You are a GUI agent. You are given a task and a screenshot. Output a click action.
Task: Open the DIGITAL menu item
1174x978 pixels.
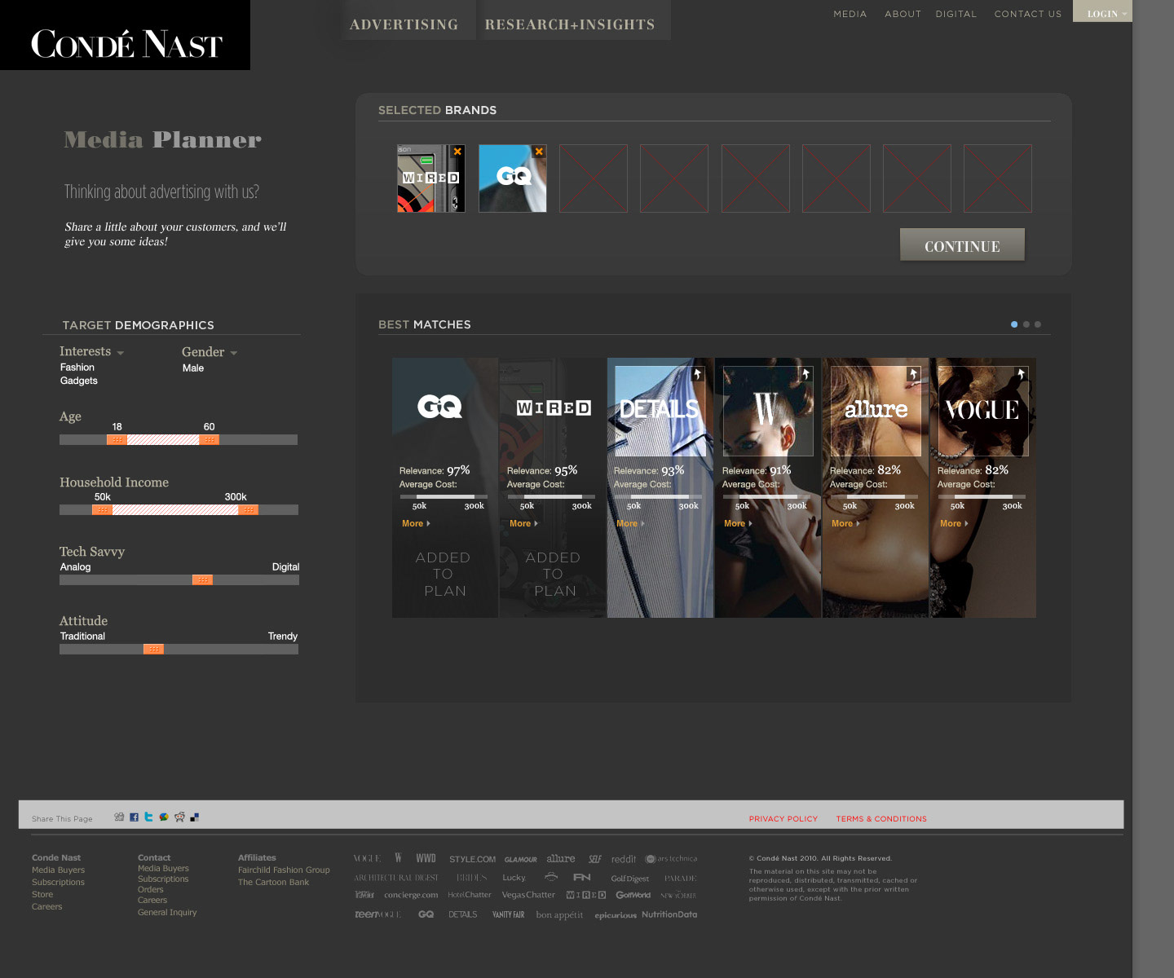click(956, 14)
